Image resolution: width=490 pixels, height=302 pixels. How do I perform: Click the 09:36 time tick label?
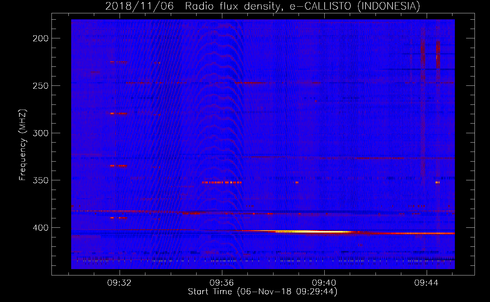point(222,283)
